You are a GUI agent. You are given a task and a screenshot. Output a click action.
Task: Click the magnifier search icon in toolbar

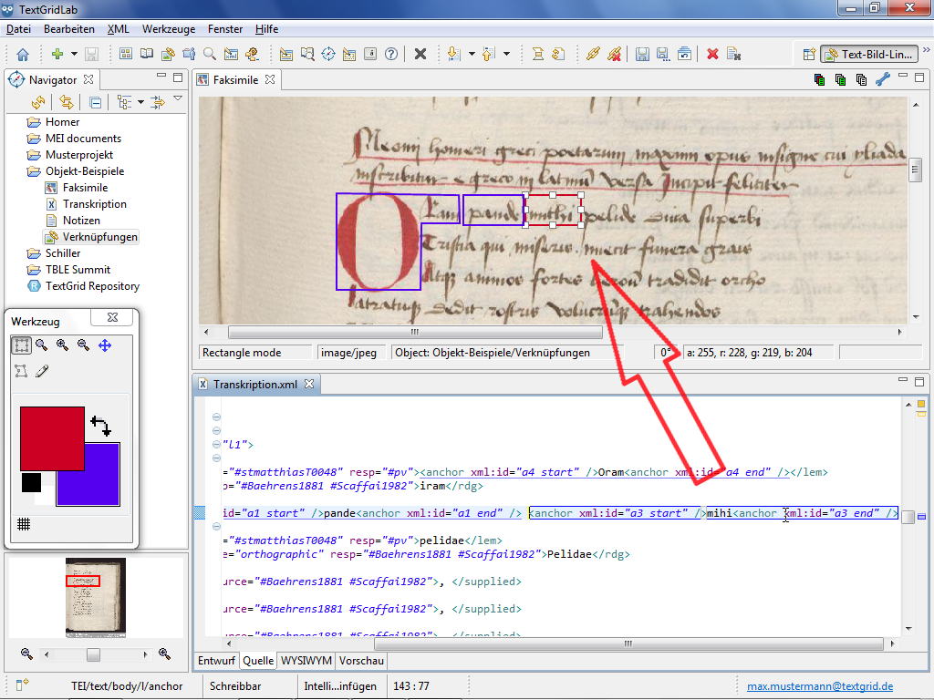click(x=210, y=54)
